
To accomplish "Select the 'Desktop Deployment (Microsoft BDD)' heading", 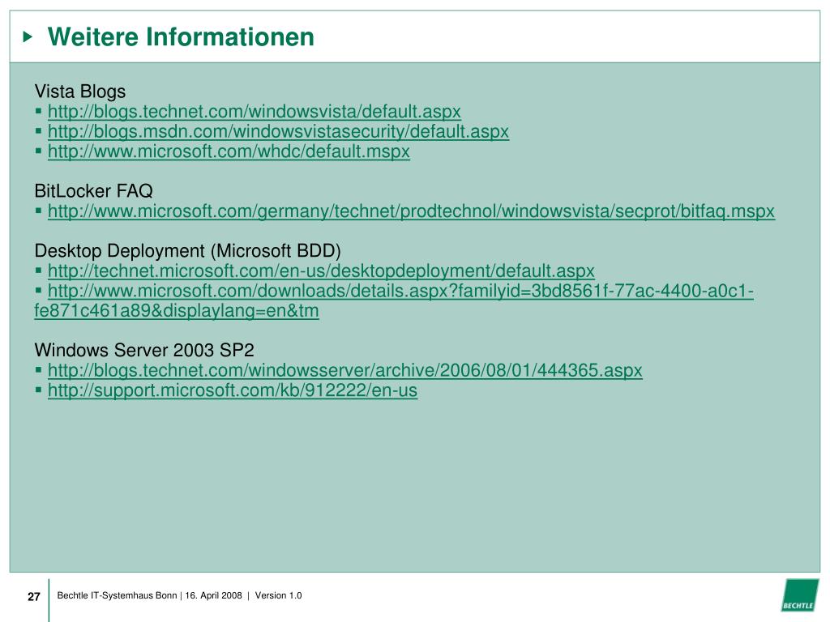I will (x=188, y=251).
